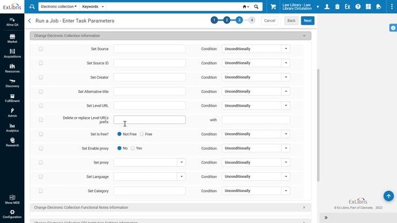Open the home search scope icon
The image size is (397, 223).
point(246,7)
